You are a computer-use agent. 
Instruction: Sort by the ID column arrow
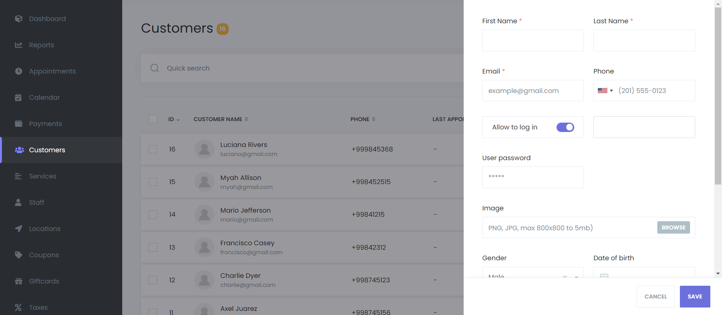pos(178,120)
